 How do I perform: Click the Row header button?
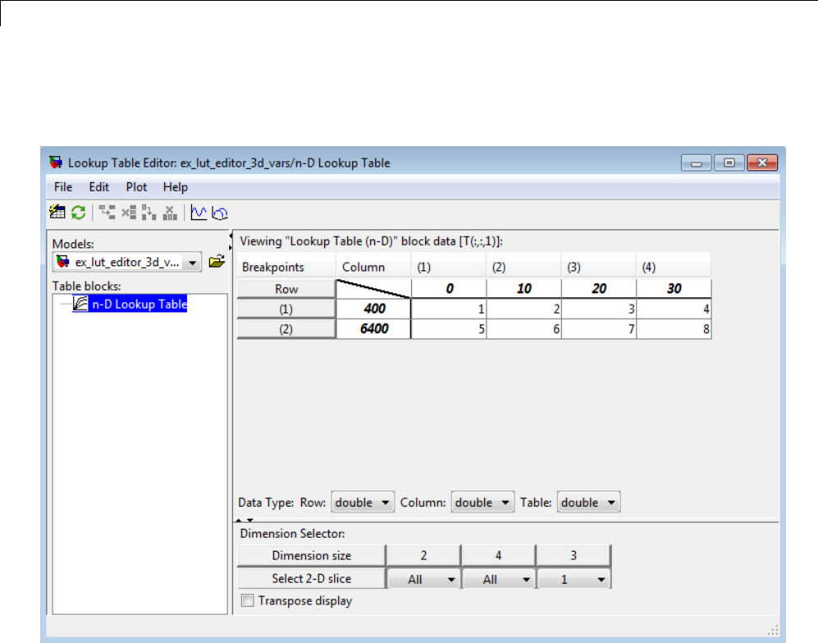pyautogui.click(x=286, y=289)
